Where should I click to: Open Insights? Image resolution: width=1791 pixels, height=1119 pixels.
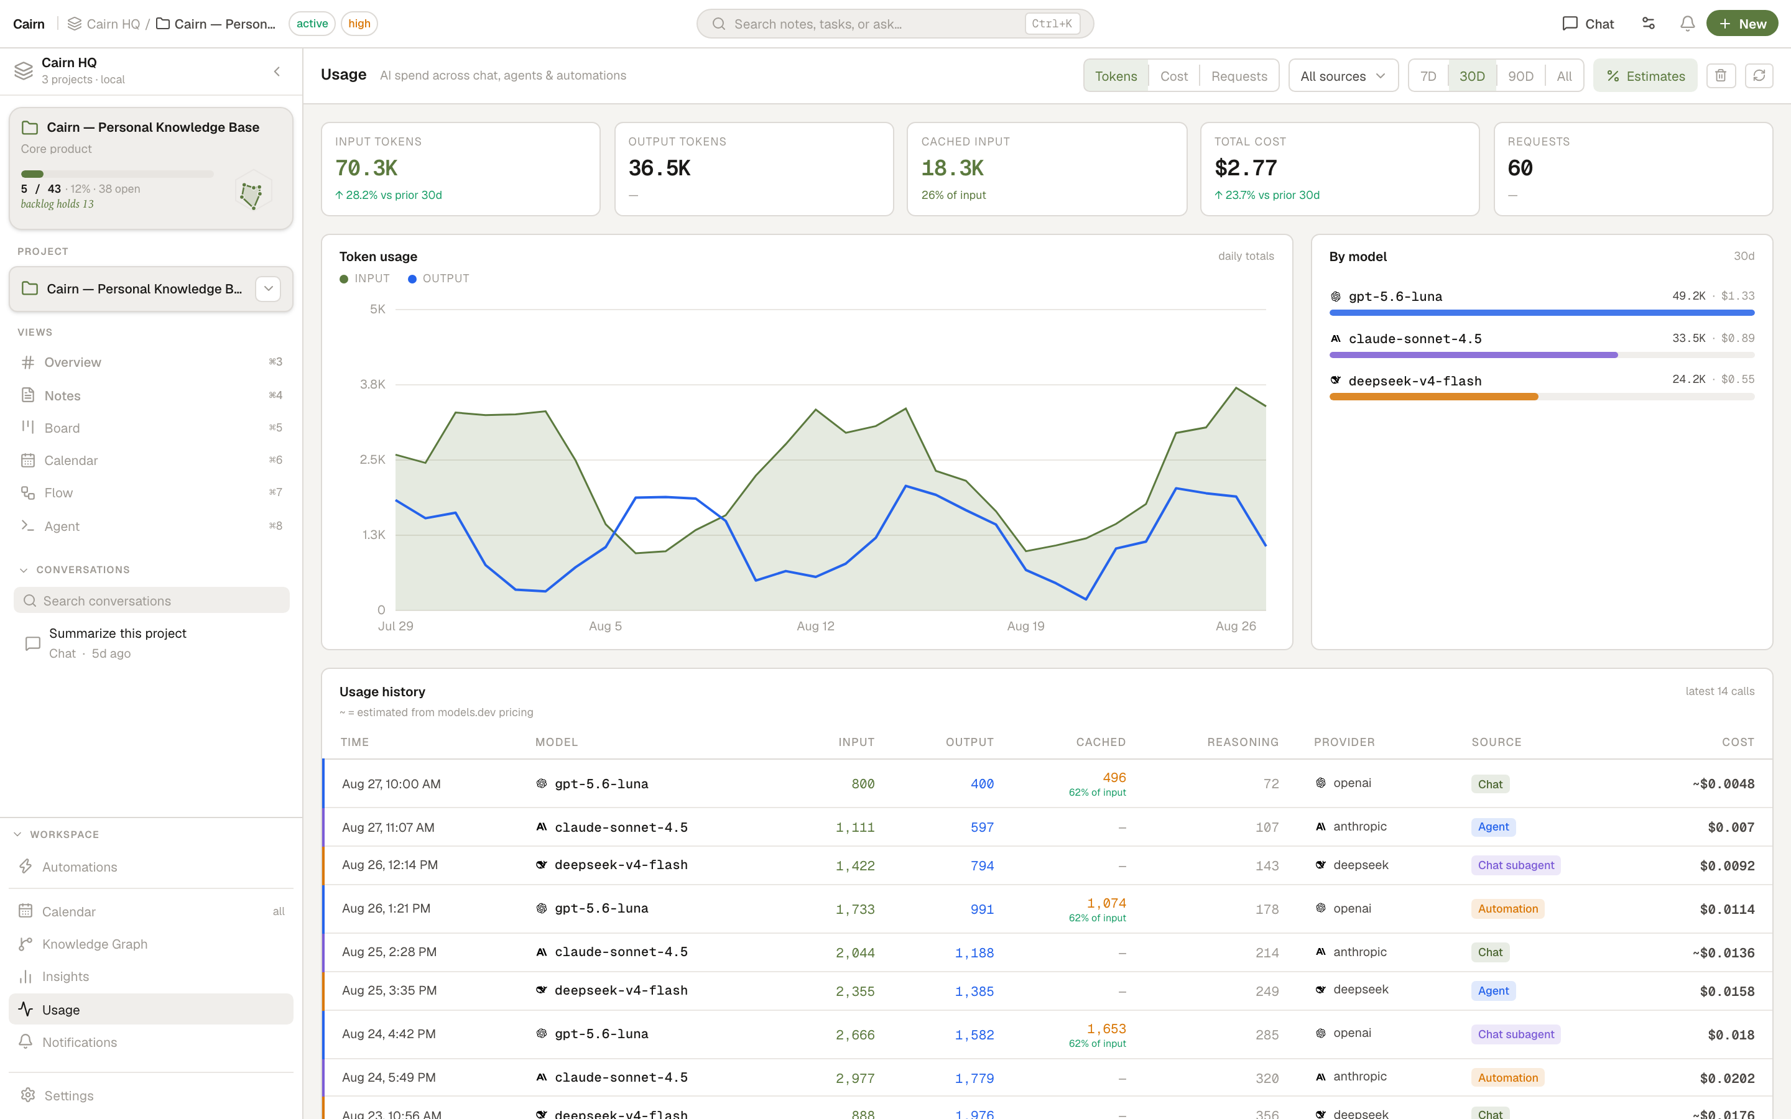tap(151, 977)
